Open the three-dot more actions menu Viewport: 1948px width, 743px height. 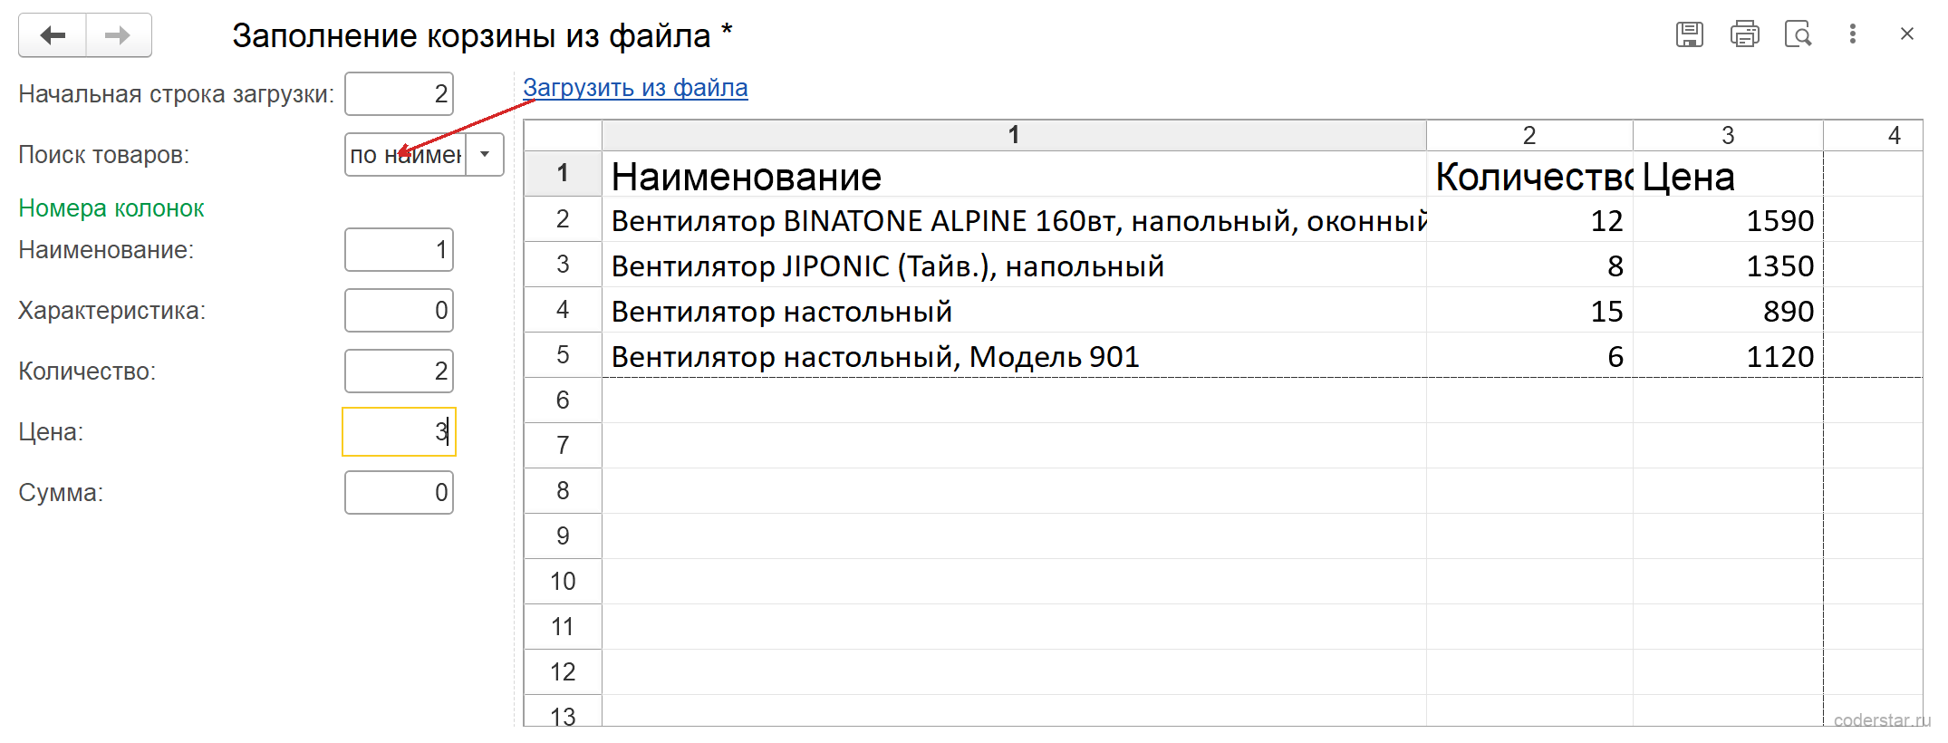(x=1853, y=34)
